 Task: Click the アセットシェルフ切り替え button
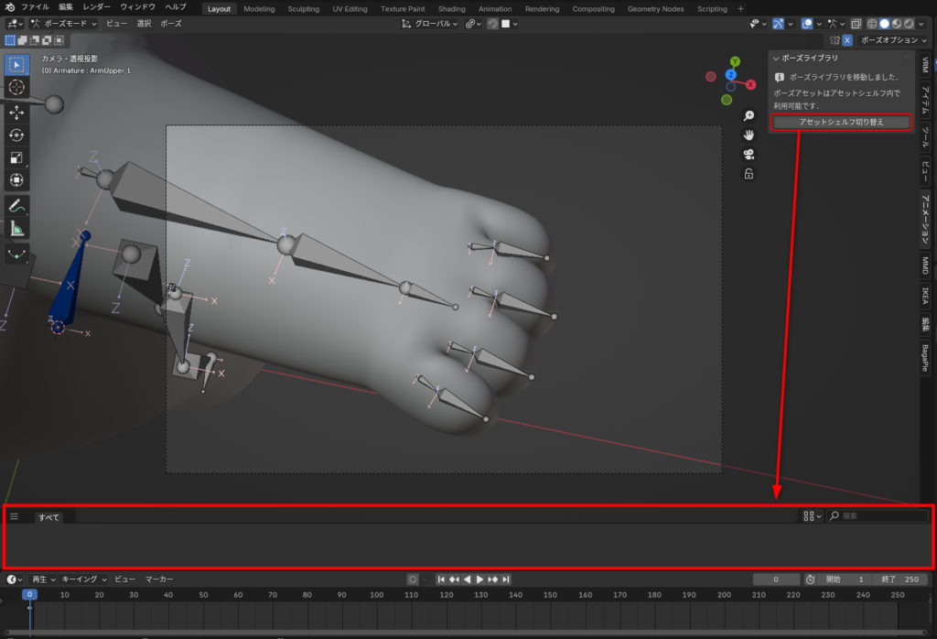point(841,122)
